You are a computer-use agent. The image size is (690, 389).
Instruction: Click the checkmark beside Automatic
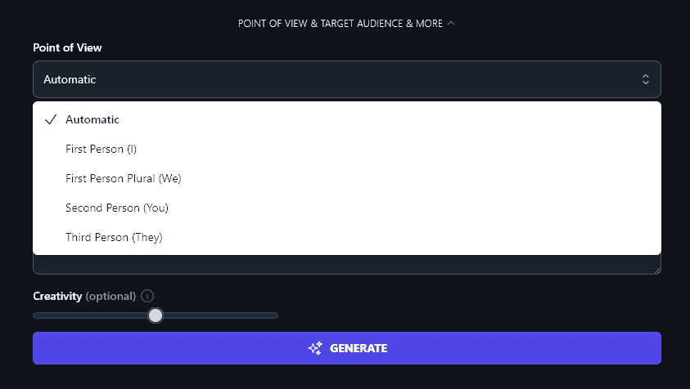[51, 119]
